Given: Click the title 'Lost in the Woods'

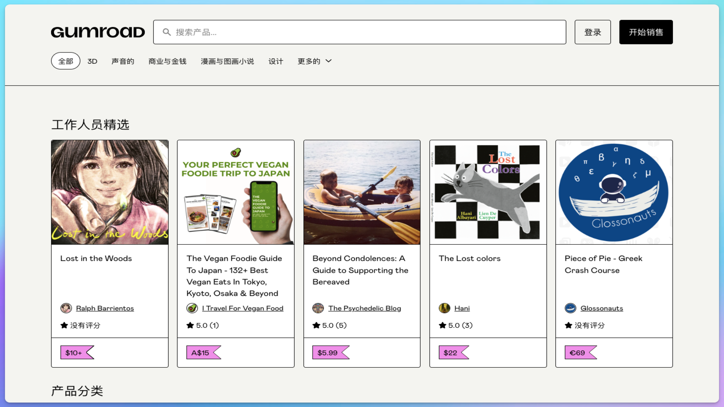Looking at the screenshot, I should tap(96, 259).
